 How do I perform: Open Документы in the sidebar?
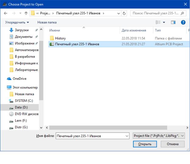(x=23, y=37)
